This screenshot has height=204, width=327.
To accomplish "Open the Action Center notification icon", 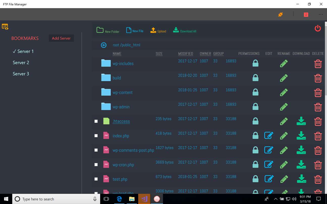I will coord(318,199).
